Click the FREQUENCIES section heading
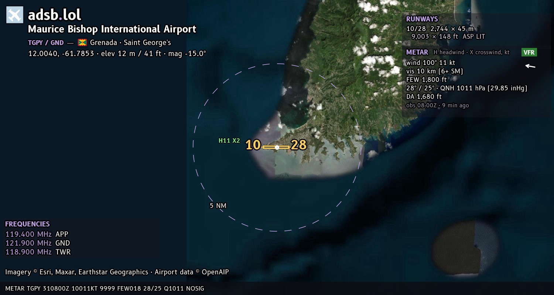The height and width of the screenshot is (295, 554). (27, 224)
